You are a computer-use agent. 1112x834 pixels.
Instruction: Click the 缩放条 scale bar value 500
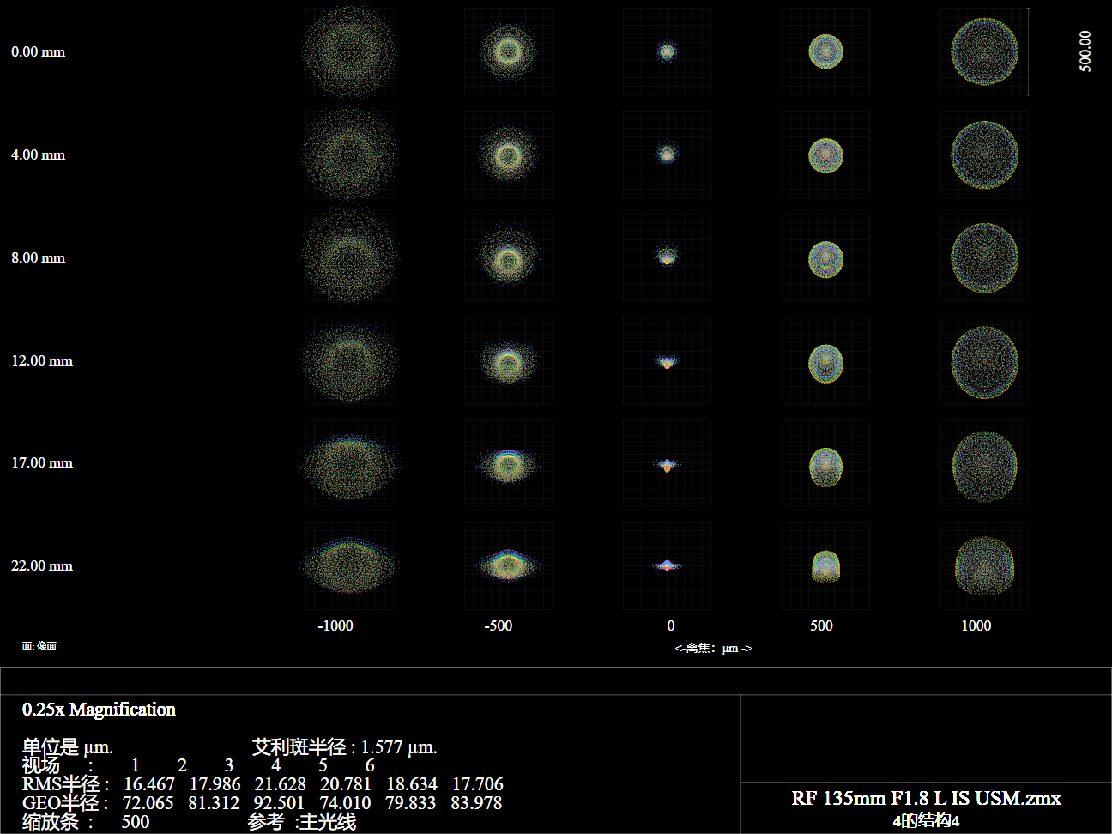coord(135,822)
